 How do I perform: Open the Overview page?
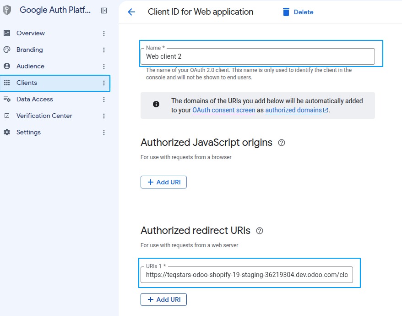click(31, 33)
